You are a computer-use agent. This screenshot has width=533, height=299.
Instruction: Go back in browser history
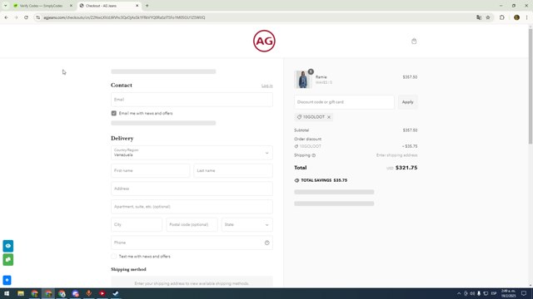[6, 17]
